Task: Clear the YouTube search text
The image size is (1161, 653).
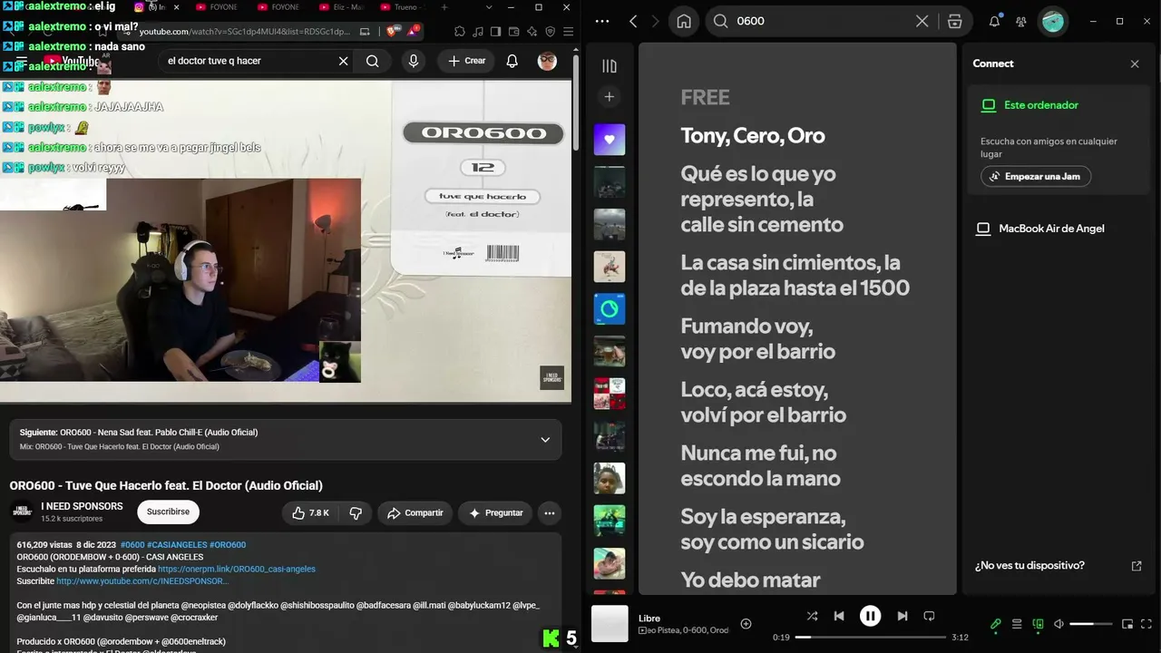Action: point(344,61)
